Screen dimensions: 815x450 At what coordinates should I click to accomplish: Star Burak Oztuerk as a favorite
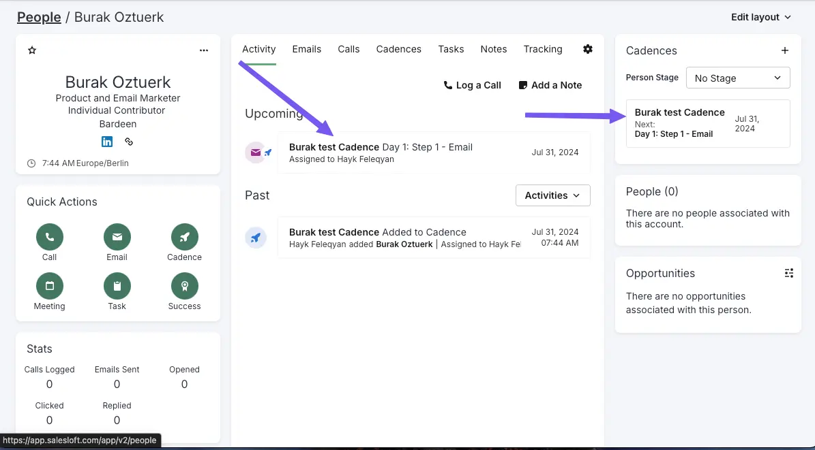pyautogui.click(x=32, y=50)
